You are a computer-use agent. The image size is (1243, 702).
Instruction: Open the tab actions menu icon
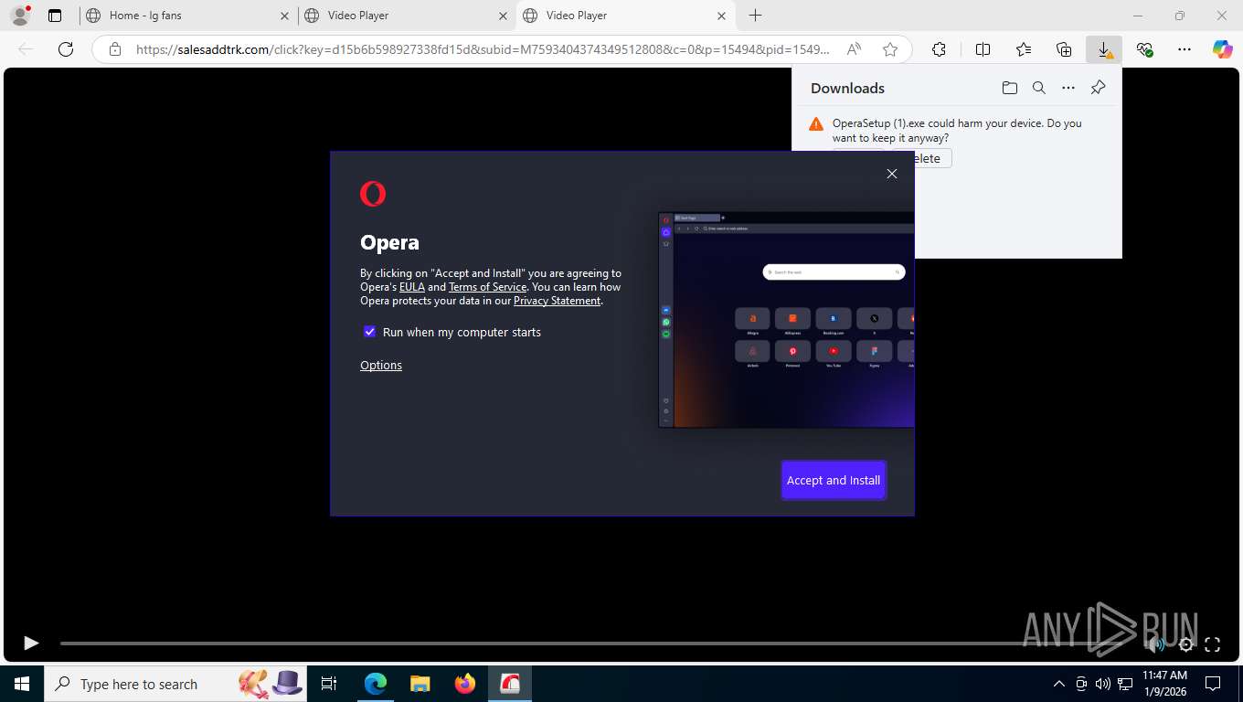tap(55, 16)
